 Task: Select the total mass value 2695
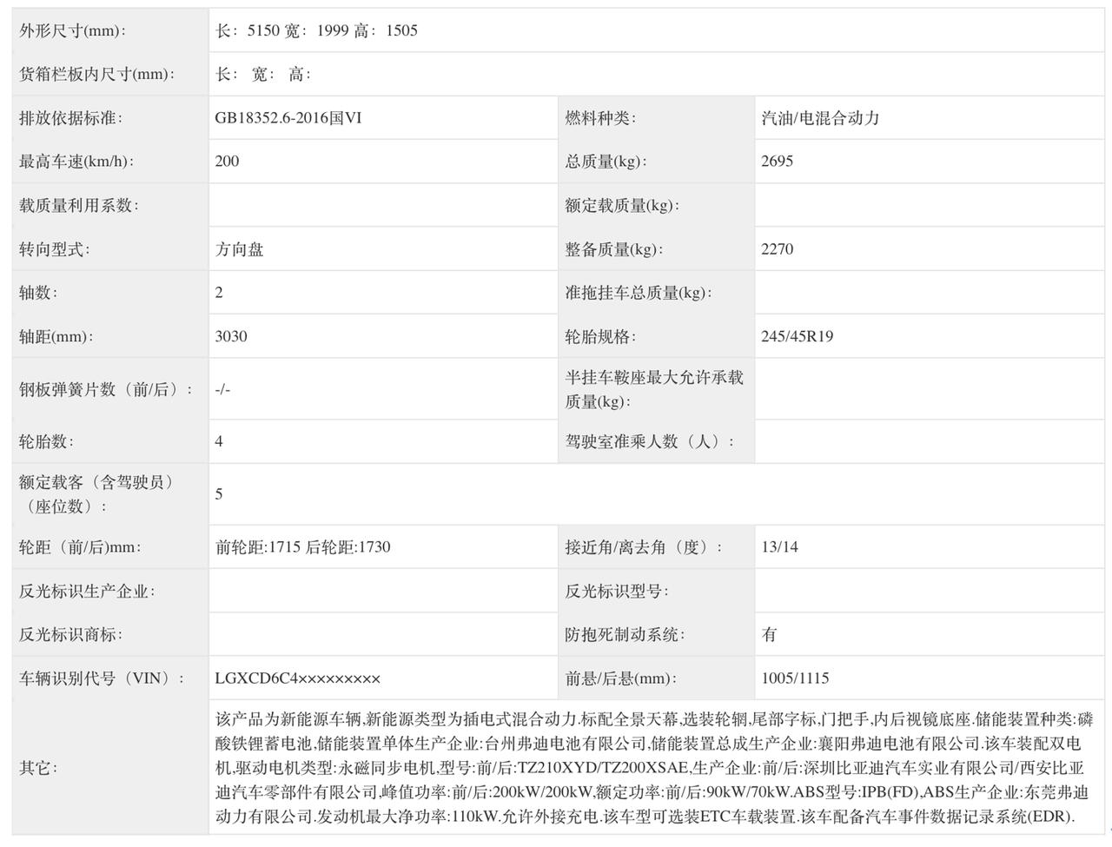[777, 162]
